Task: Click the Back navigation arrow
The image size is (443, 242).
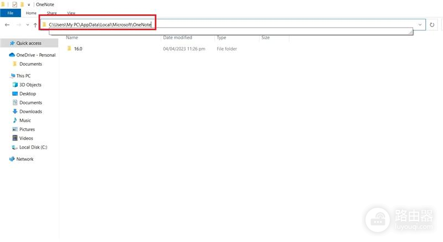Action: coord(7,25)
